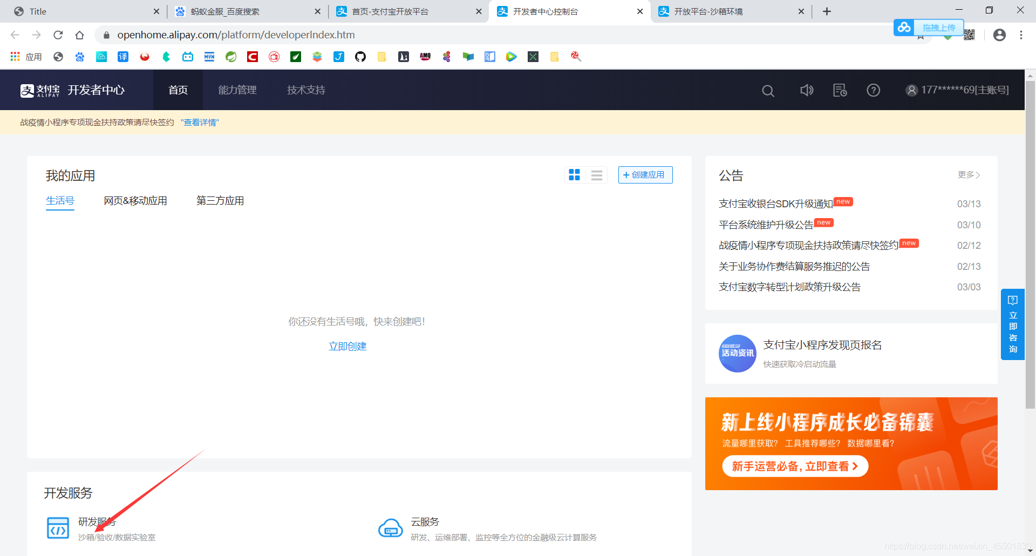Switch My Apps to list view
The image size is (1036, 556).
(x=597, y=175)
